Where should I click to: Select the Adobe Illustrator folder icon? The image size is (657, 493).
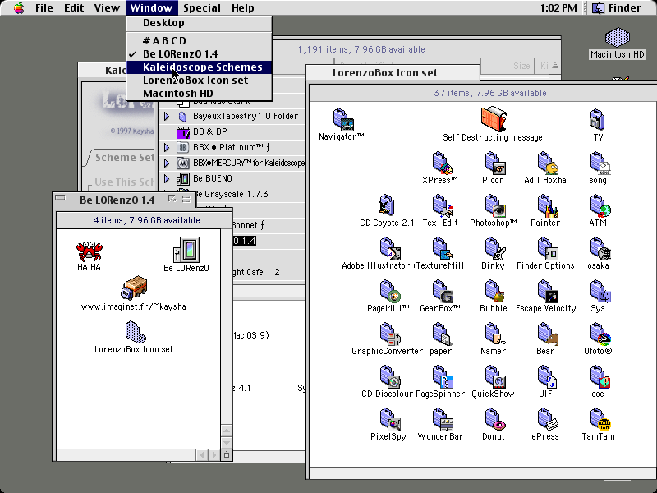point(389,248)
